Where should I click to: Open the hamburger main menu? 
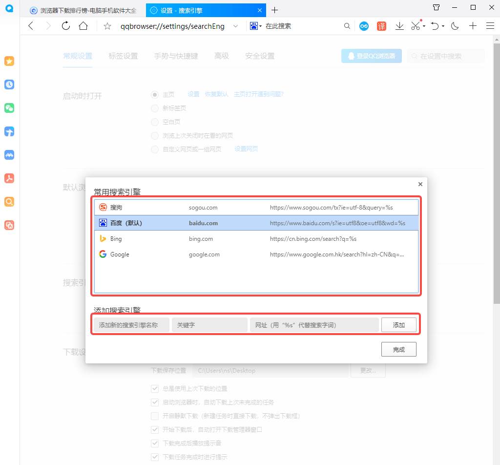(x=490, y=26)
